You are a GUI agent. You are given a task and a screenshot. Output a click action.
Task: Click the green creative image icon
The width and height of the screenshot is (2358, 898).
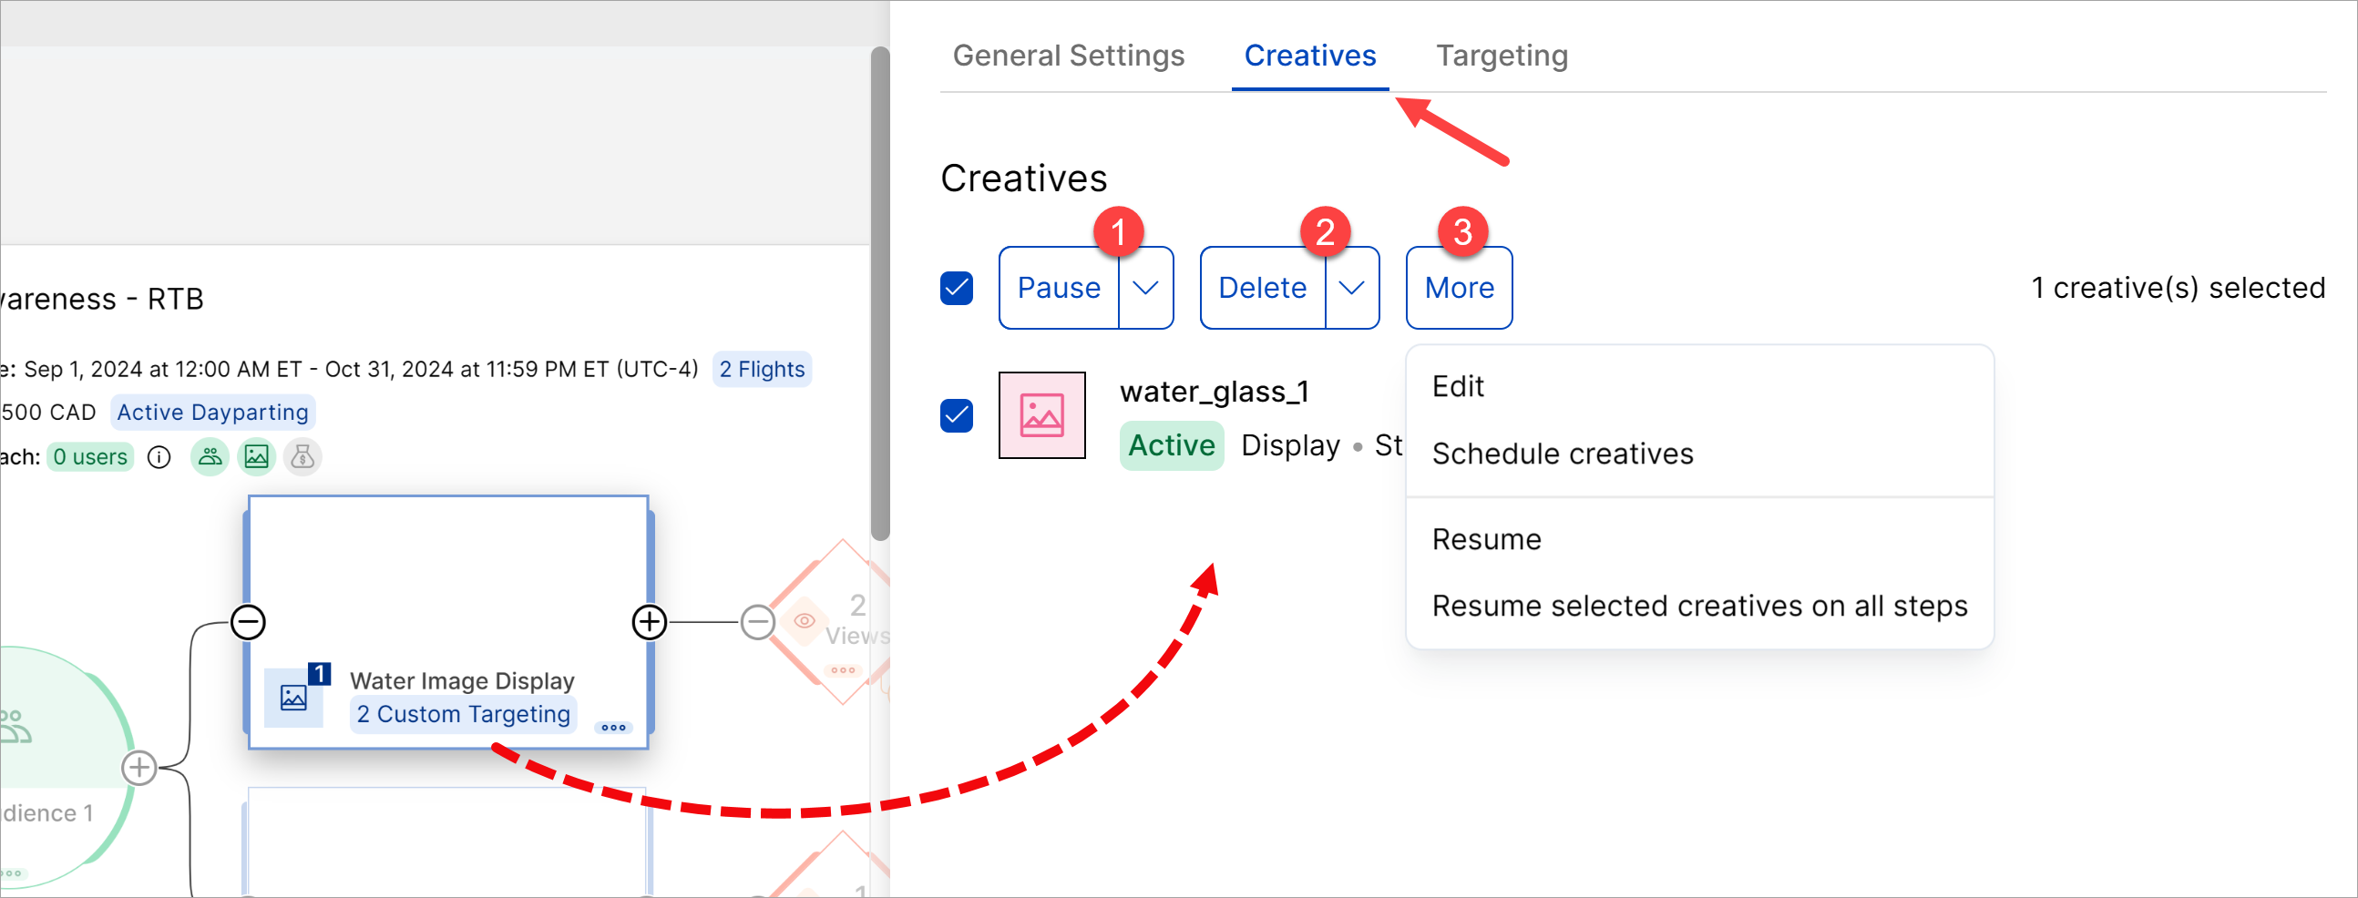(256, 457)
